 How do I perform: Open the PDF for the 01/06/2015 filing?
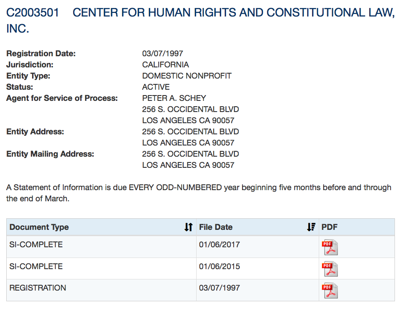[330, 269]
